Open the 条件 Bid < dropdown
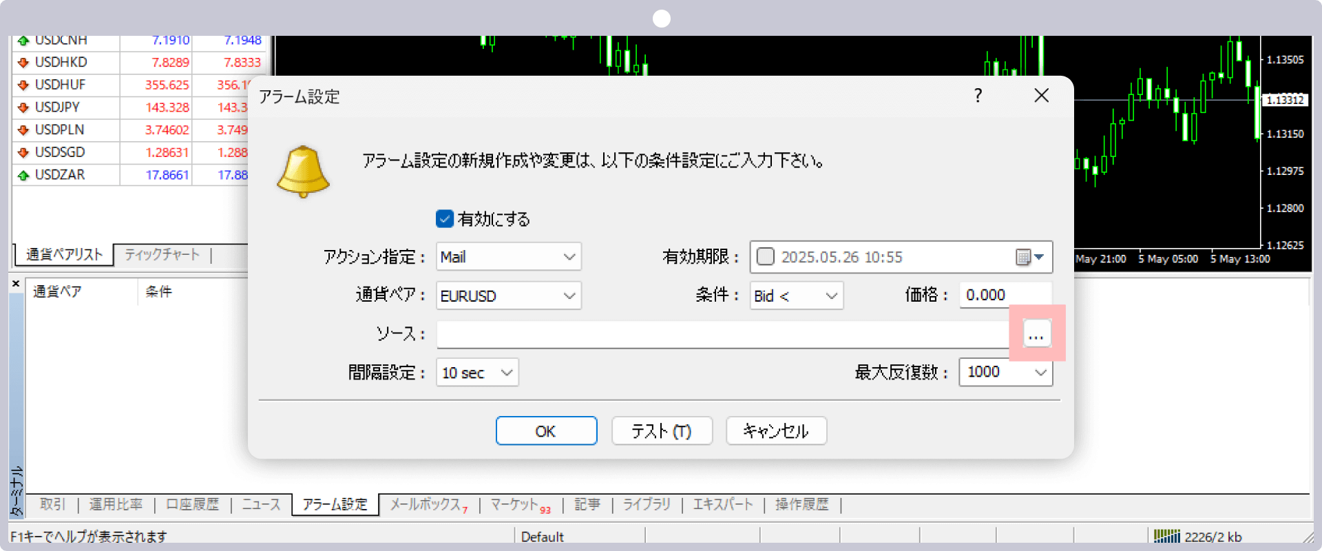The image size is (1322, 551). click(796, 295)
